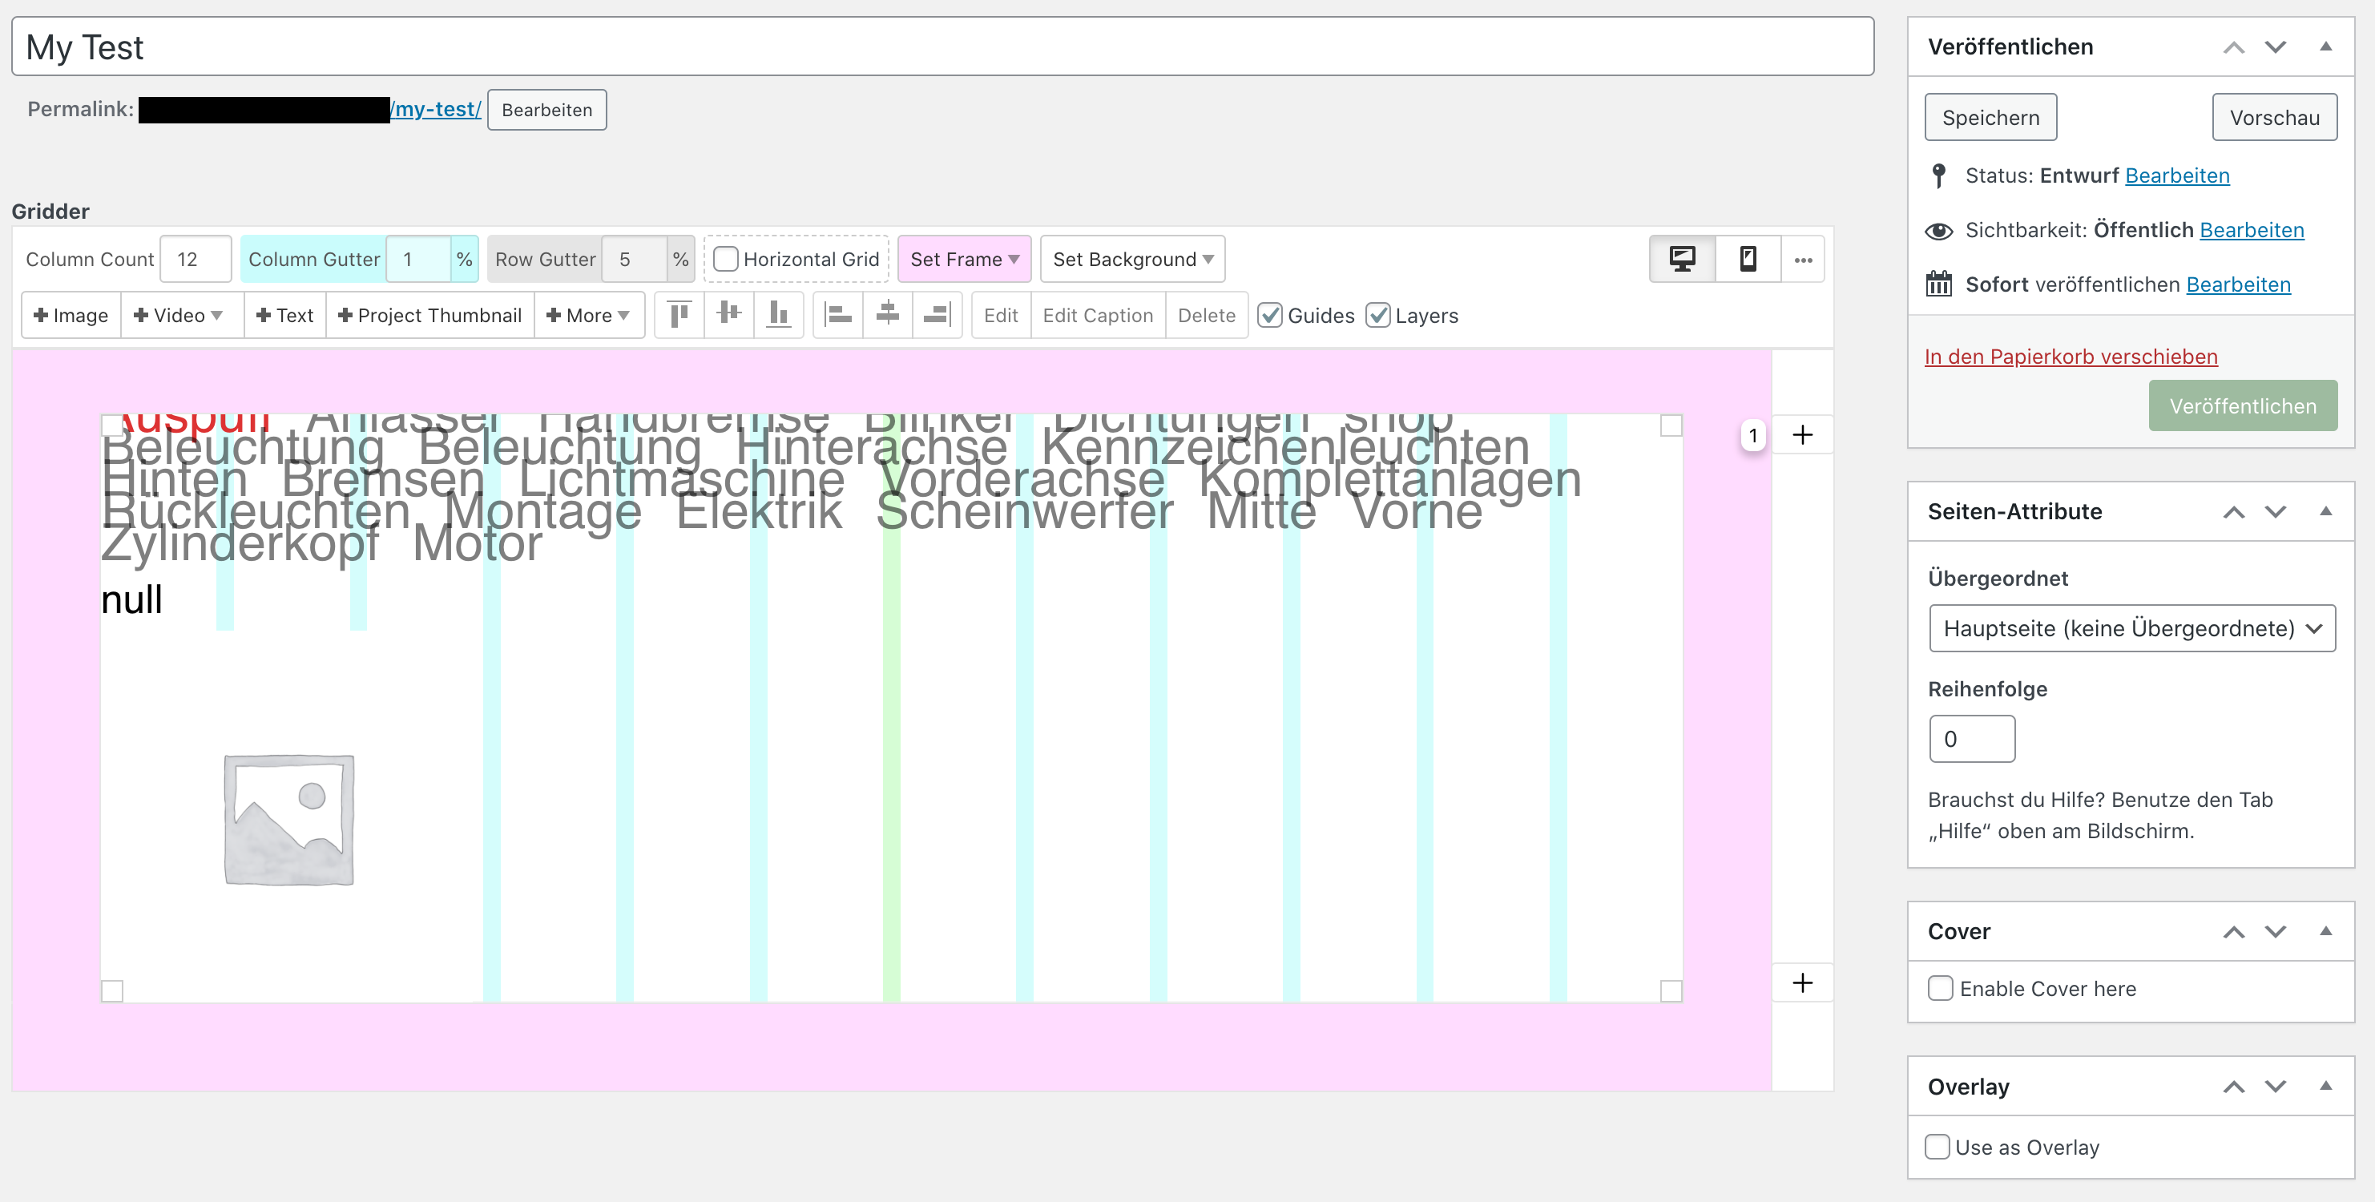Click the Speichern button
Screen dimensions: 2375x1202
coord(1990,117)
